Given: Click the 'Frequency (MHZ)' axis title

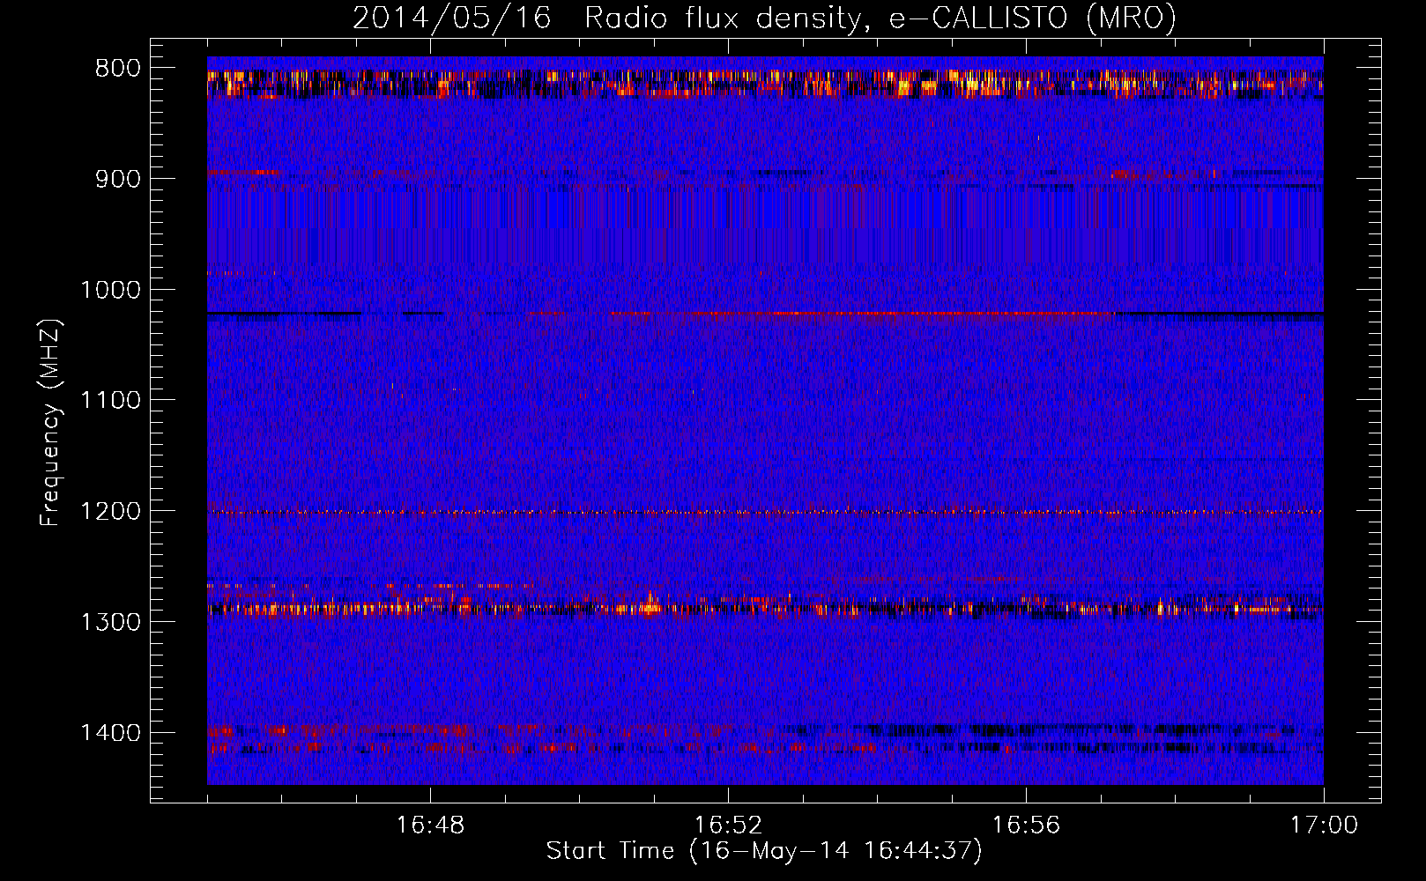Looking at the screenshot, I should click(x=51, y=422).
